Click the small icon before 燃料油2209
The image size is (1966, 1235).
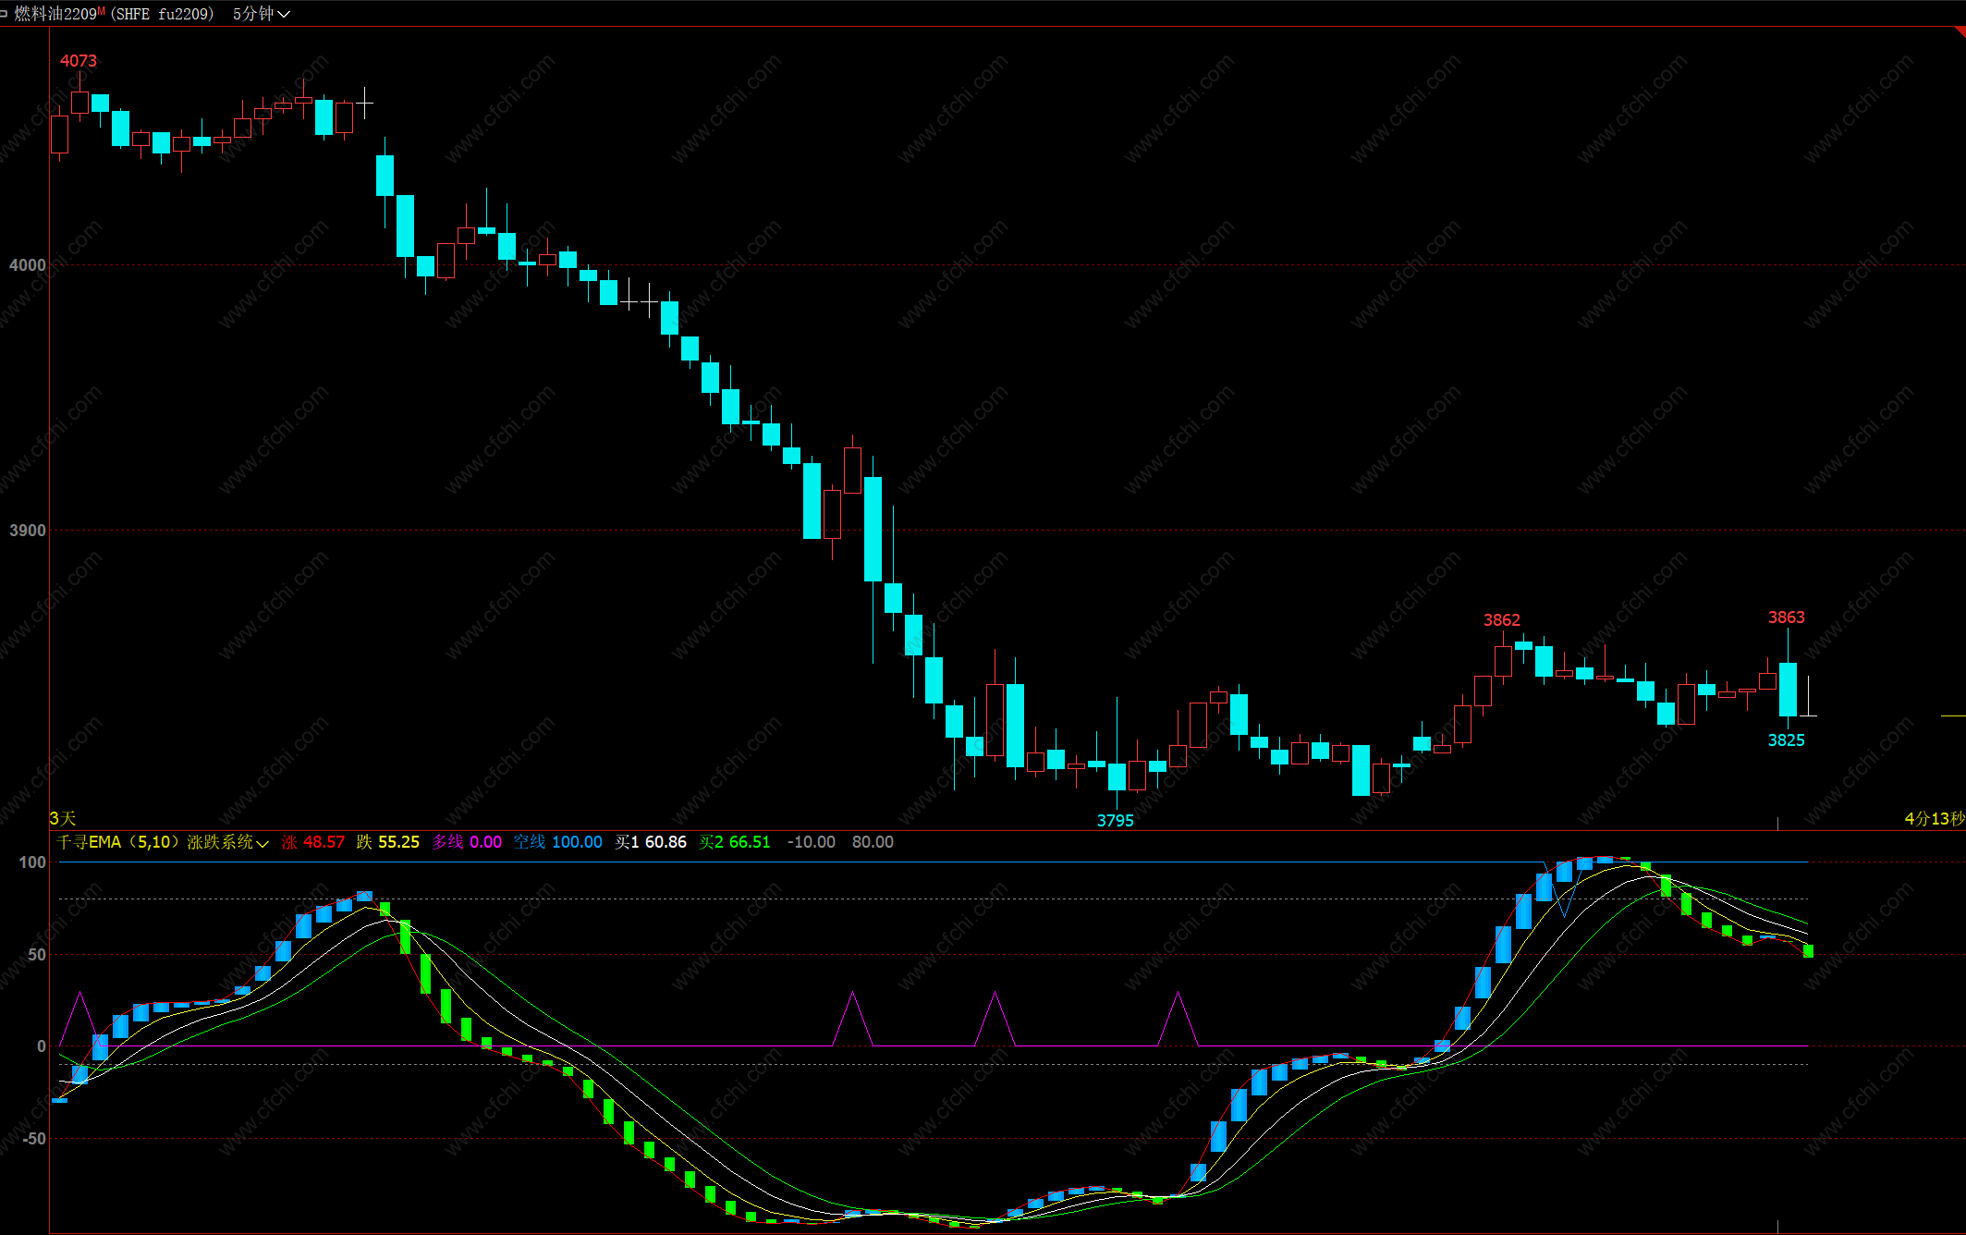coord(5,14)
